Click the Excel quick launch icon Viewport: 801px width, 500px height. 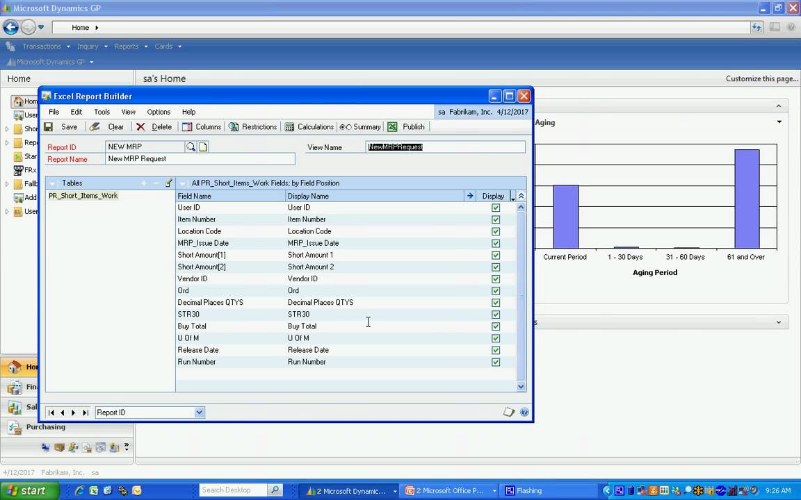click(x=93, y=490)
